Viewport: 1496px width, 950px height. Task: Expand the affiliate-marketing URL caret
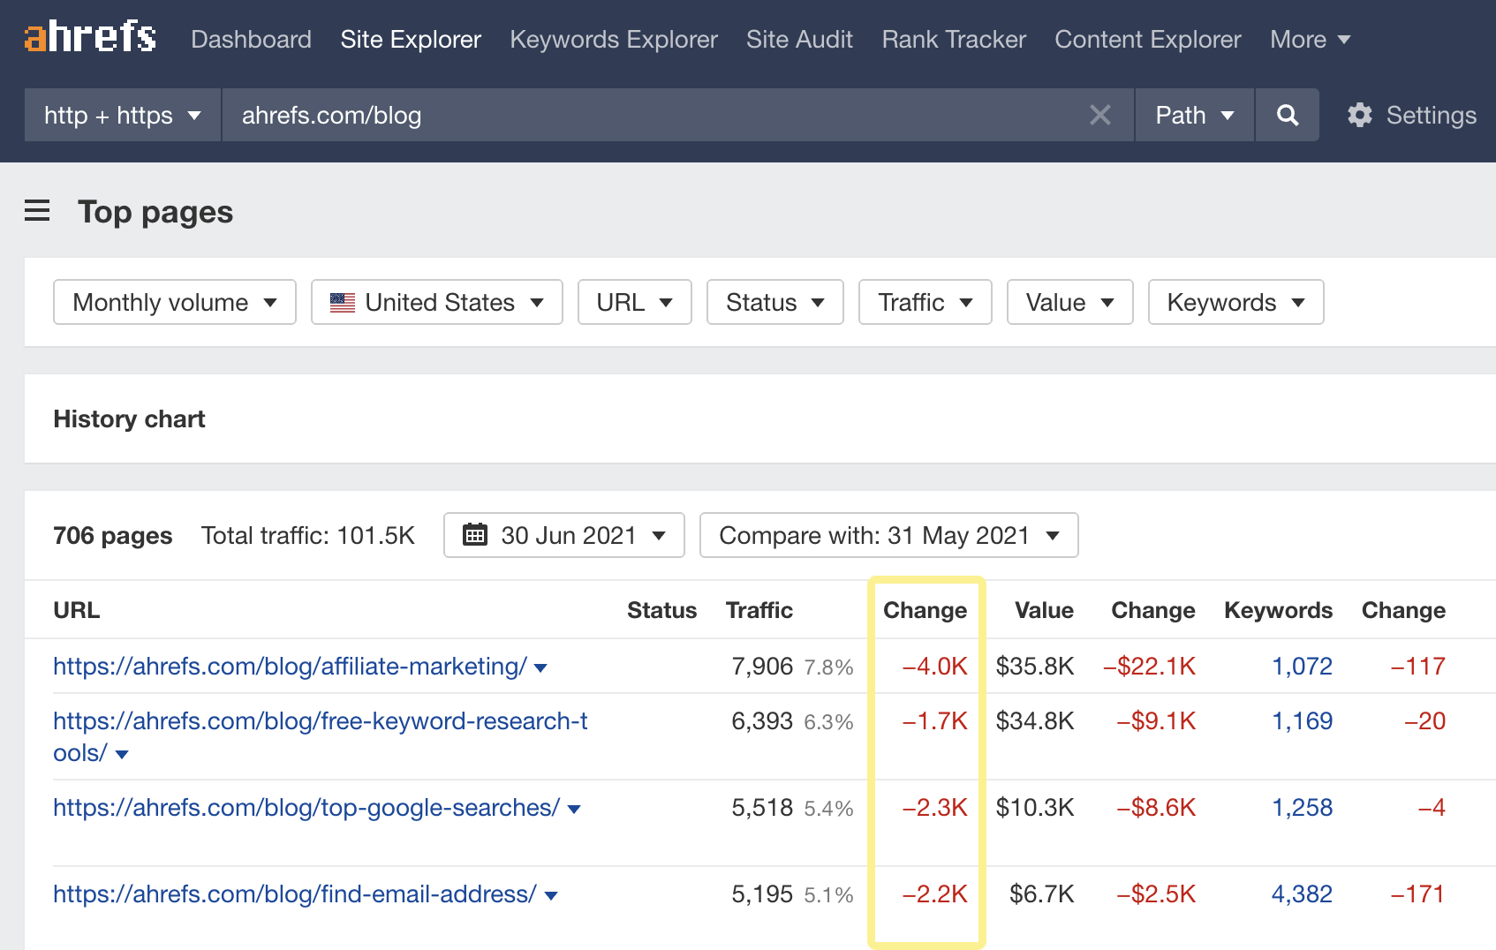click(541, 668)
